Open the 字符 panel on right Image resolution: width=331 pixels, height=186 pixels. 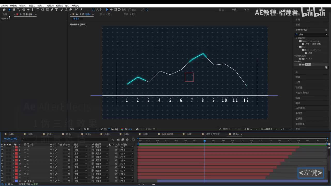(x=298, y=77)
